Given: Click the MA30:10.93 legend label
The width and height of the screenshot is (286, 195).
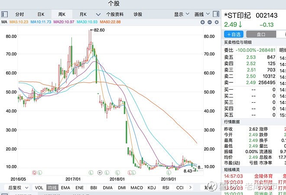Looking at the screenshot, I should point(87,22).
